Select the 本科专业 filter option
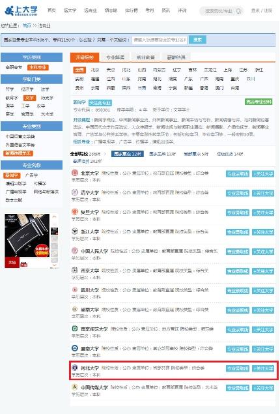This screenshot has width=280, height=414. [38, 67]
